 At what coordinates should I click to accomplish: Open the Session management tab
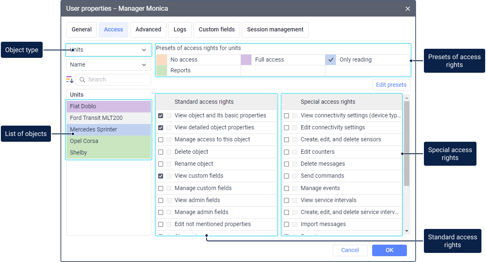coord(275,30)
